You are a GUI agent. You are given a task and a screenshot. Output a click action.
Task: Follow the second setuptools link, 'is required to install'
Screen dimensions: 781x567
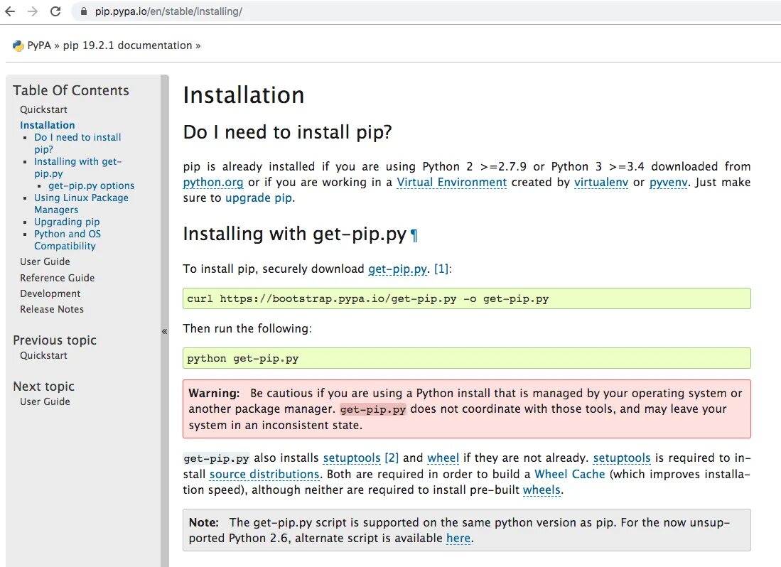click(622, 458)
